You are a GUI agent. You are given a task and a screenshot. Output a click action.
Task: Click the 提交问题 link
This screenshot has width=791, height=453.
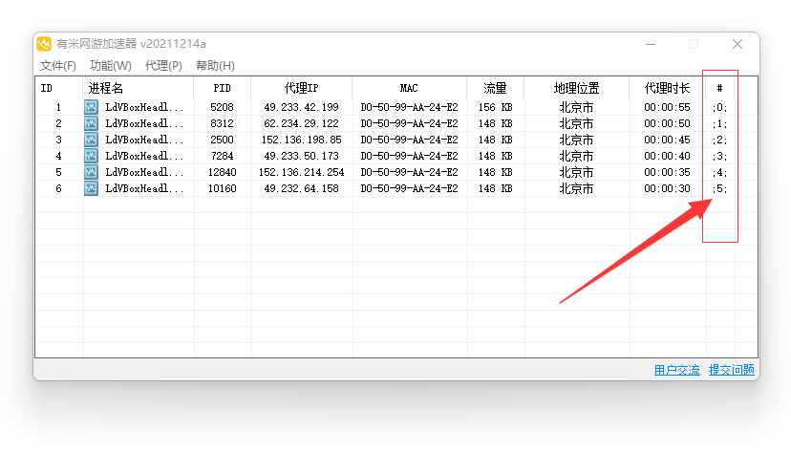[x=732, y=370]
